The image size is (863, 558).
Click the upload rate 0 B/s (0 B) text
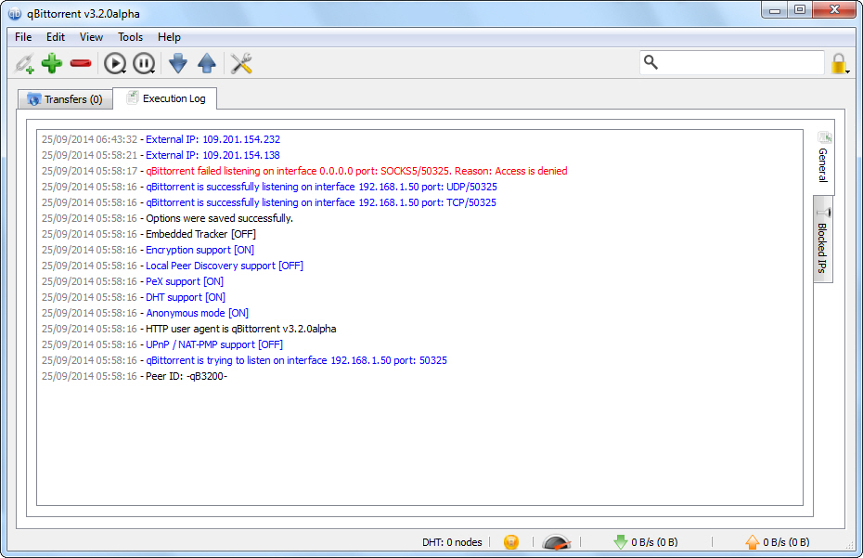pos(786,542)
